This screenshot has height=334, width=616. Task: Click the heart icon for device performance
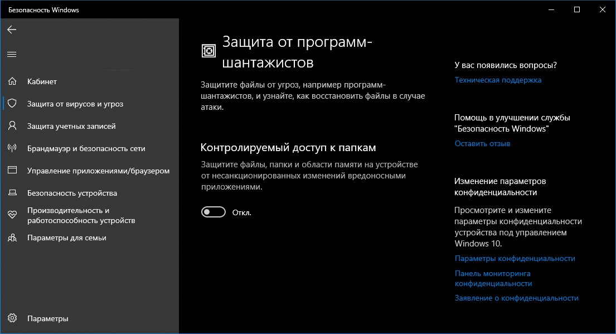coord(12,215)
